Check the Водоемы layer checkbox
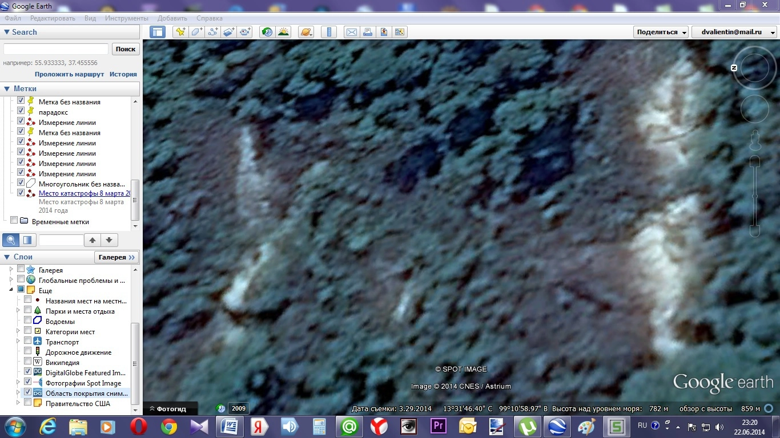This screenshot has width=780, height=438. (28, 321)
